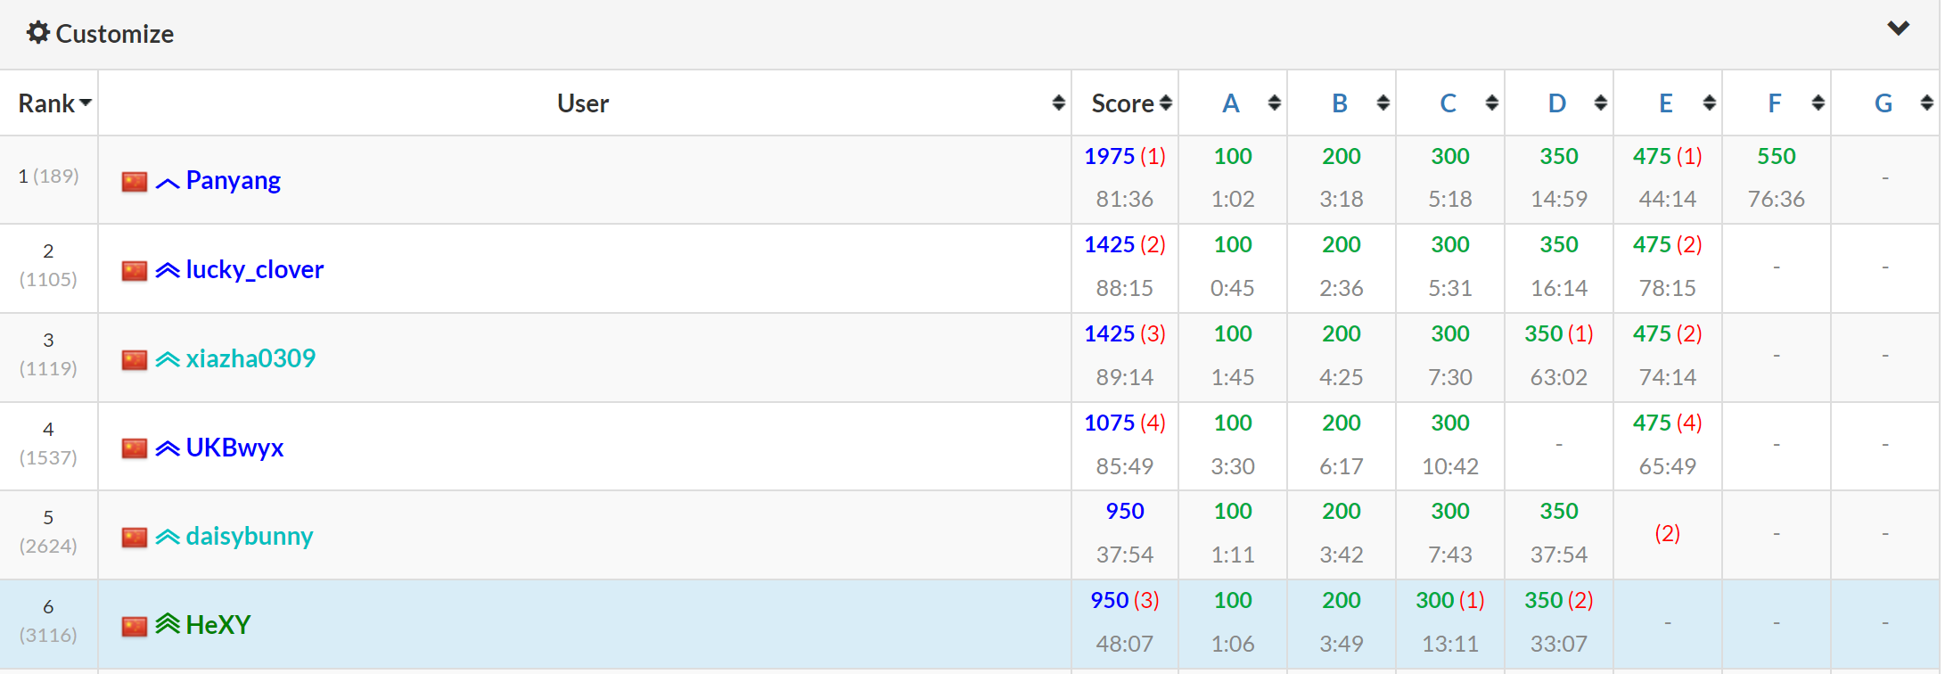Click the sort arrows beside problem E
1945x674 pixels.
pyautogui.click(x=1709, y=103)
